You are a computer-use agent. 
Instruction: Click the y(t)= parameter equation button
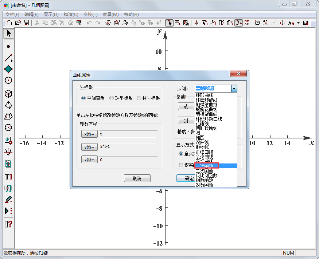click(x=89, y=147)
